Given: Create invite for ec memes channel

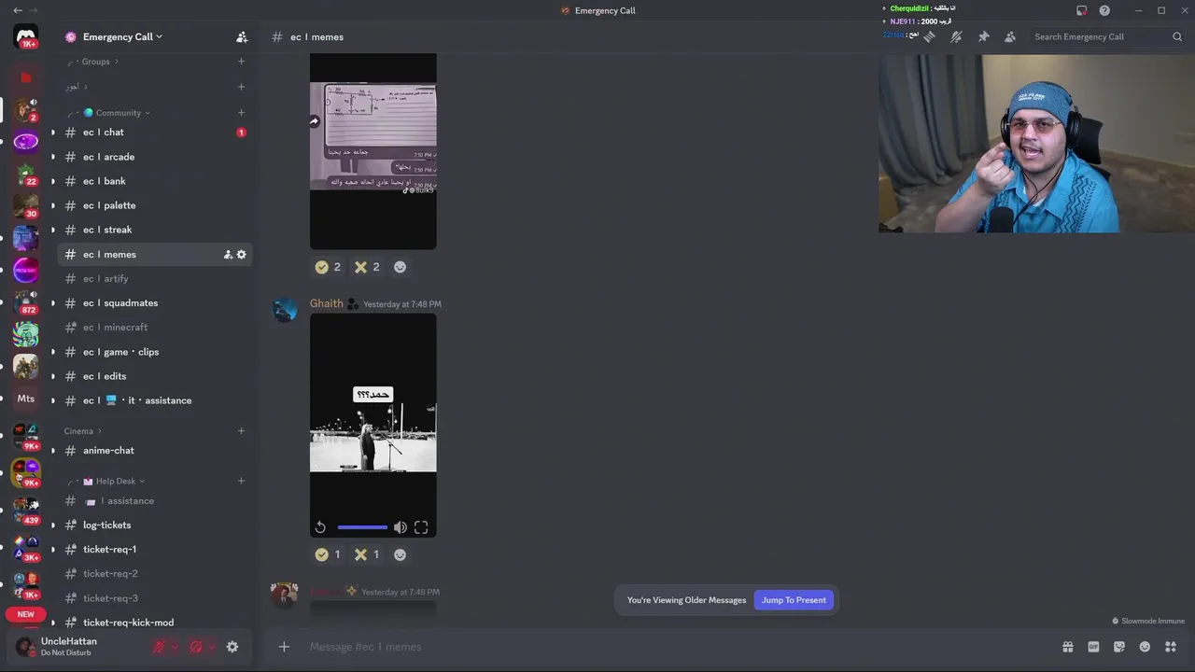Looking at the screenshot, I should [x=228, y=254].
